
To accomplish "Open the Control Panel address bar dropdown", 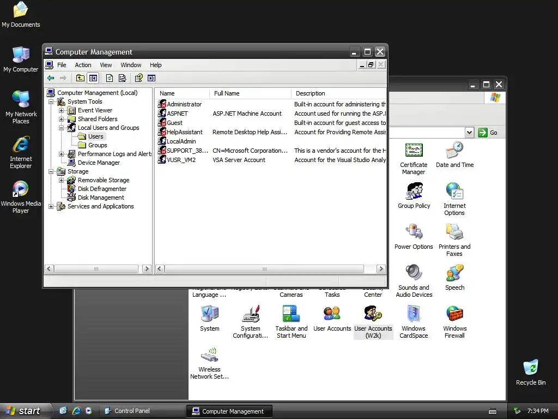I will (x=469, y=133).
